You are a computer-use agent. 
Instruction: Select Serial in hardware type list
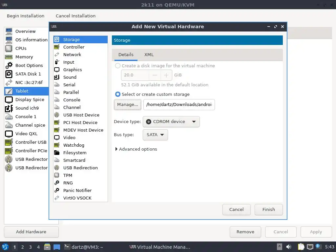click(x=80, y=85)
